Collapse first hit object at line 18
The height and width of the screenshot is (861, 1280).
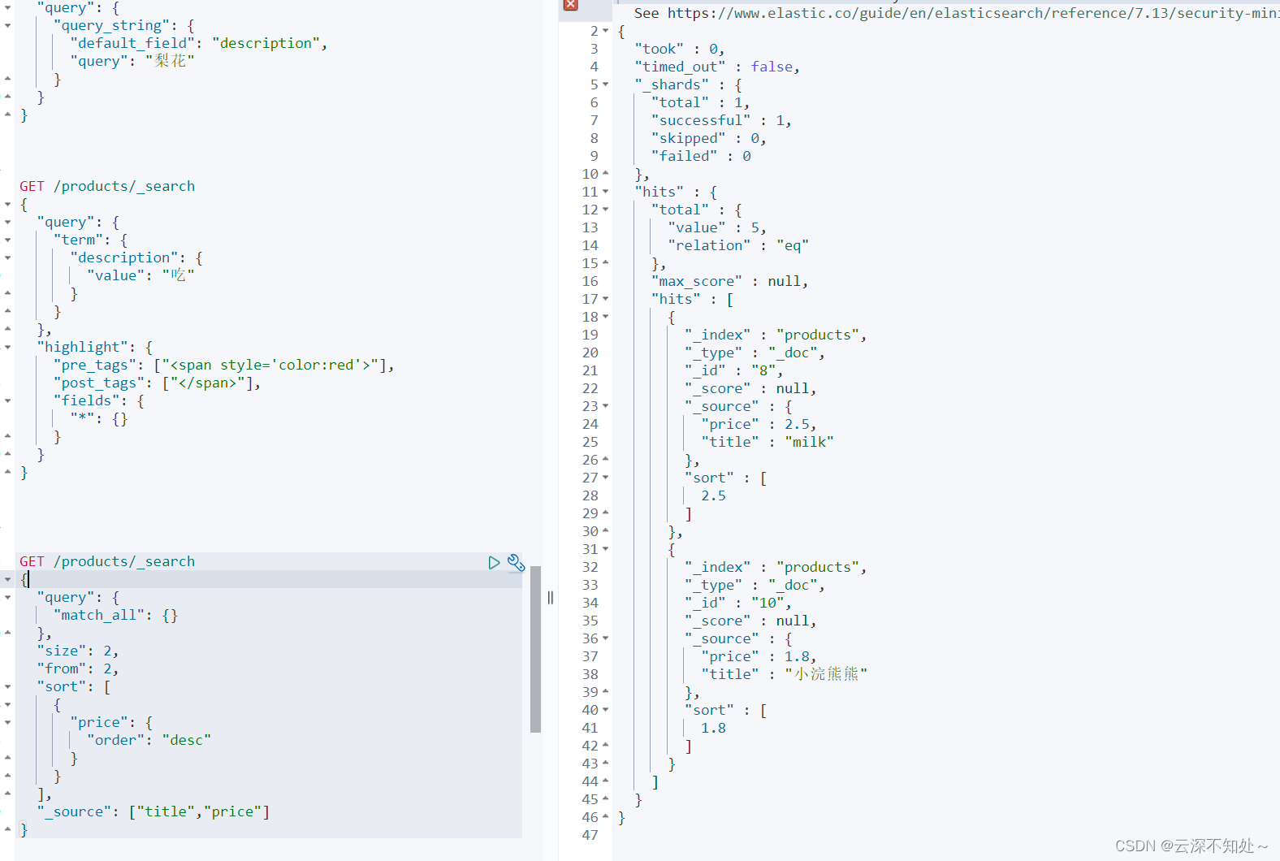(605, 317)
